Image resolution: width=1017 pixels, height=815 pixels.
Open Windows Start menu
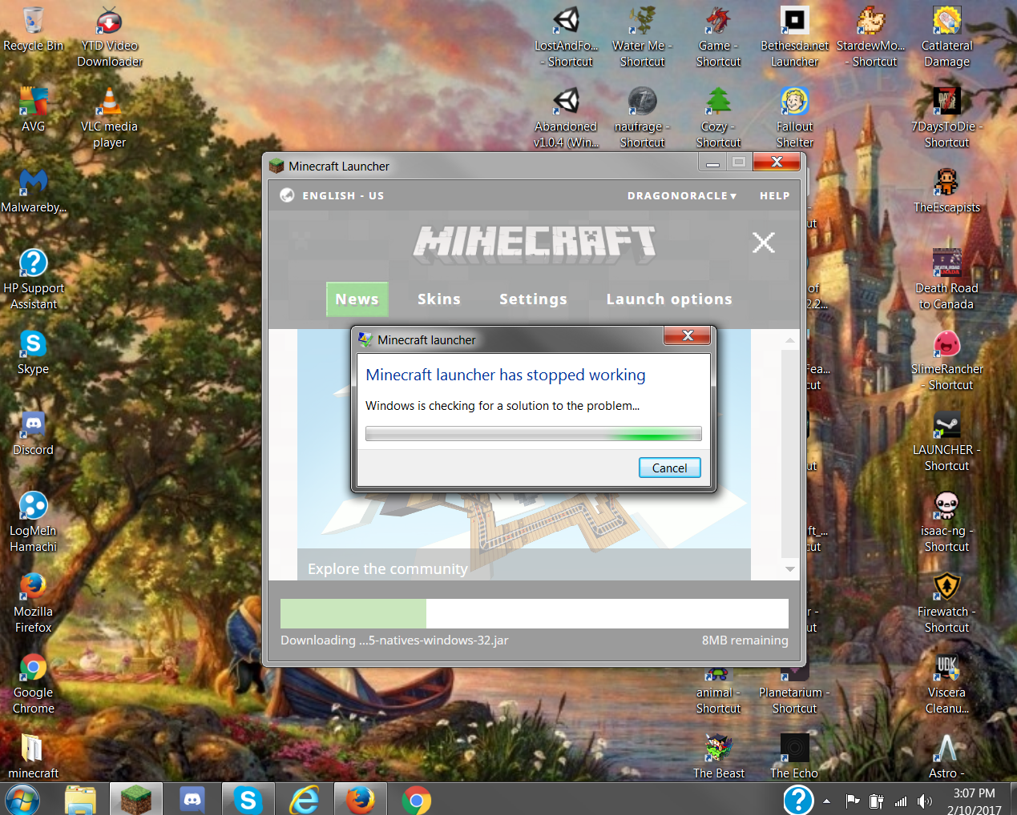[22, 800]
